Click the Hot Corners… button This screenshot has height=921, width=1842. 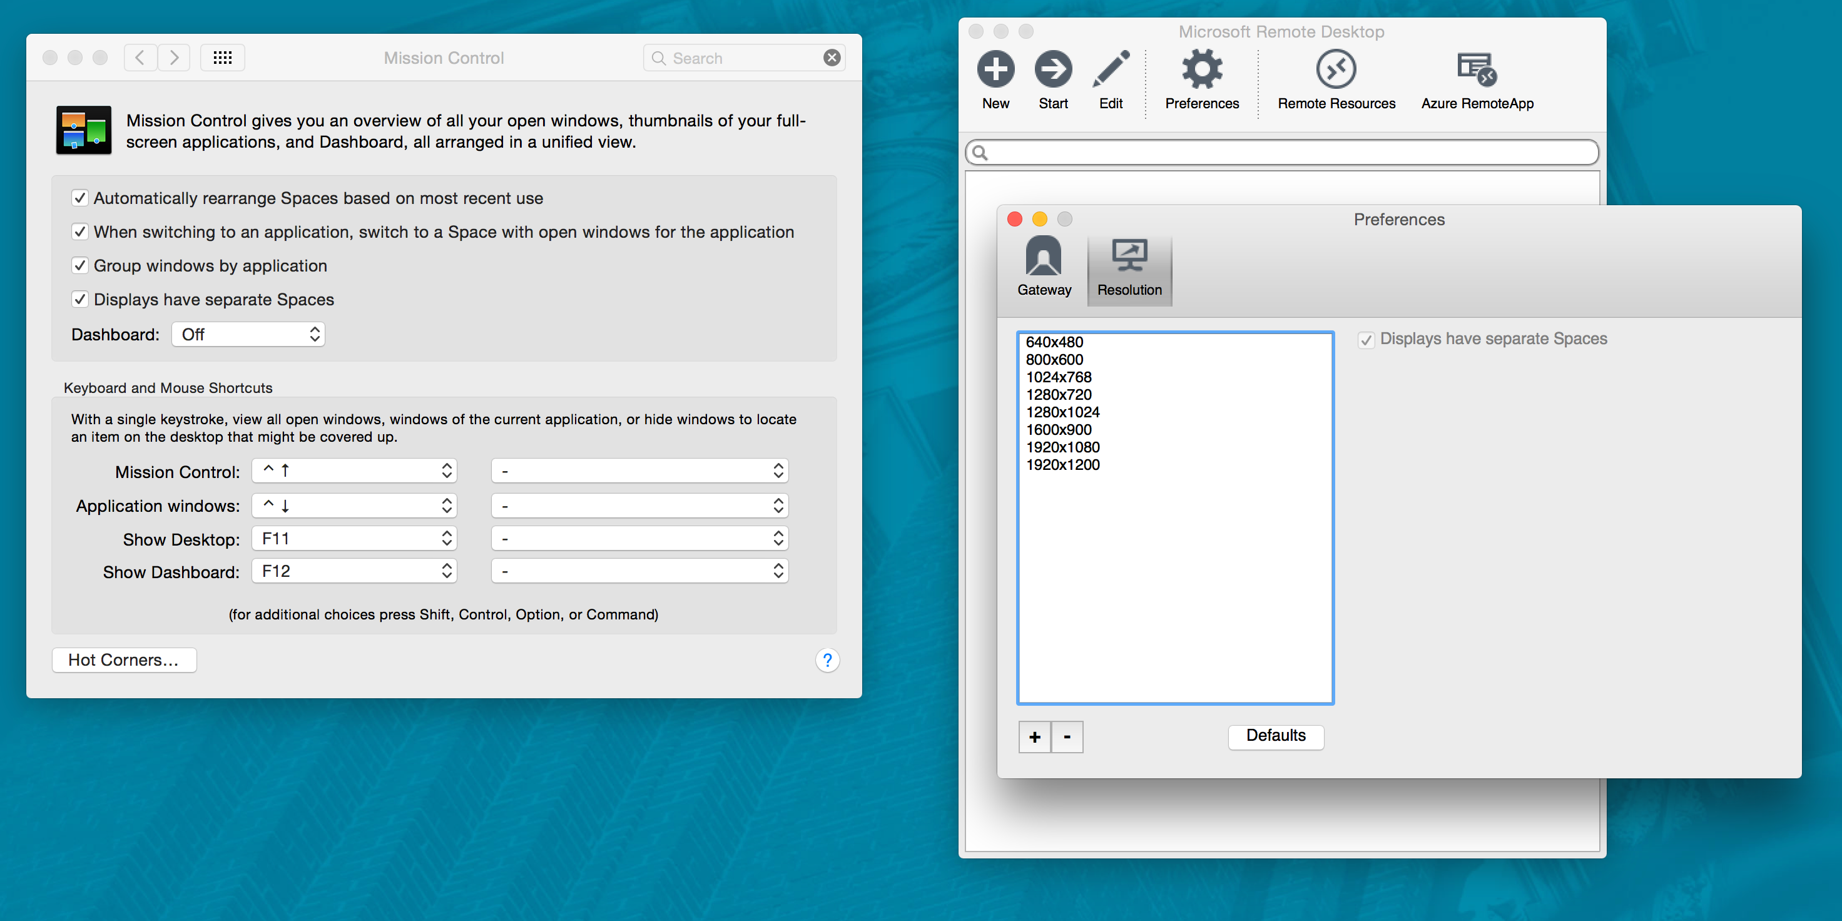tap(124, 660)
